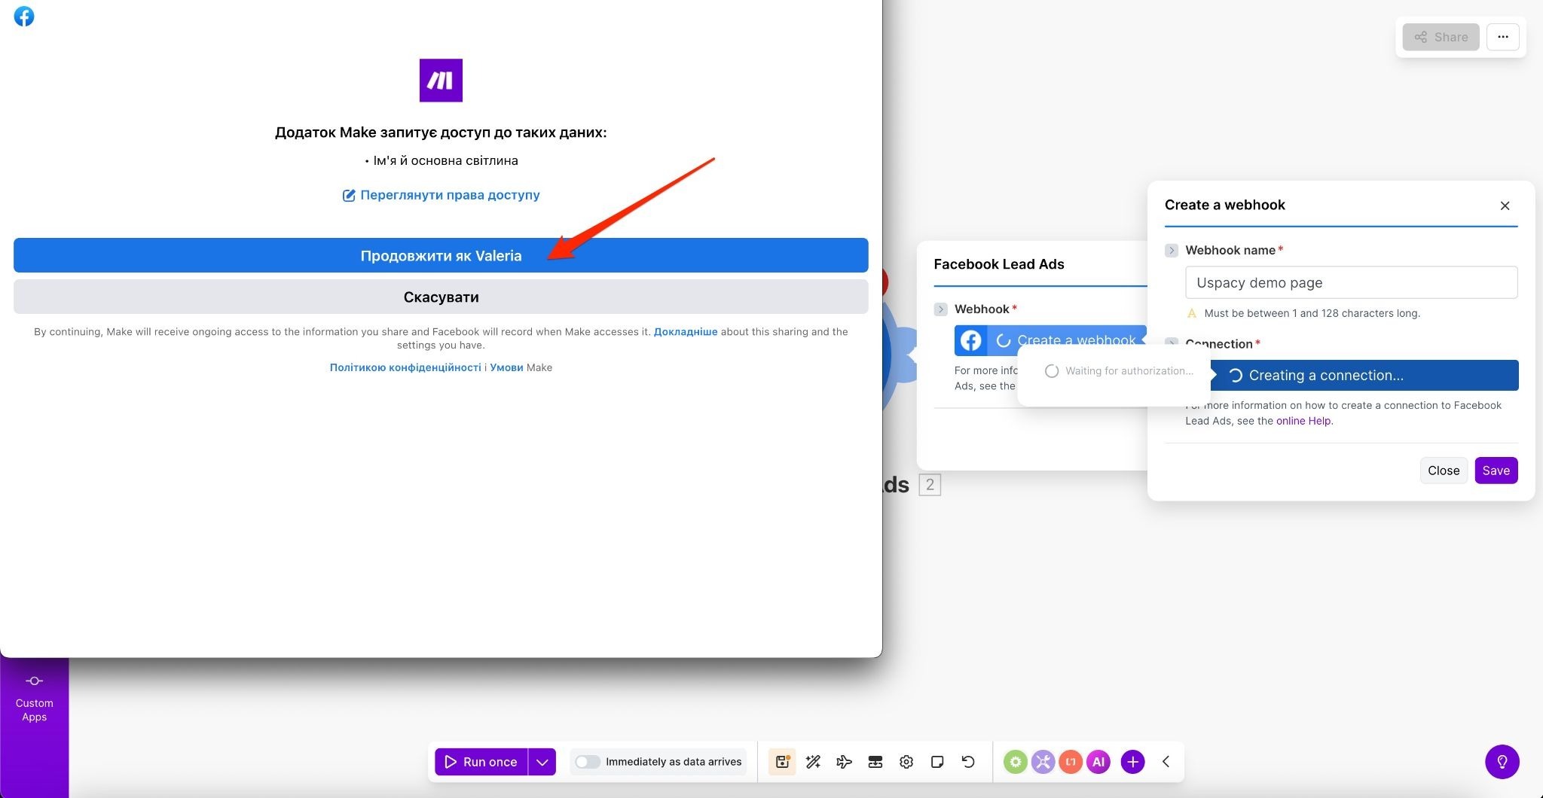
Task: Click the purple plus add-favorite icon
Action: 1132,762
